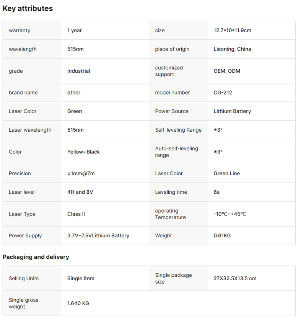The height and width of the screenshot is (320, 306).
Task: Click the "Packaging and delivery" heading
Action: (36, 257)
